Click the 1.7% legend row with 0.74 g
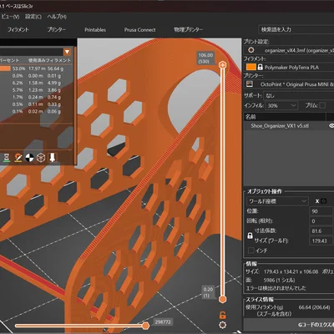 (x=36, y=97)
